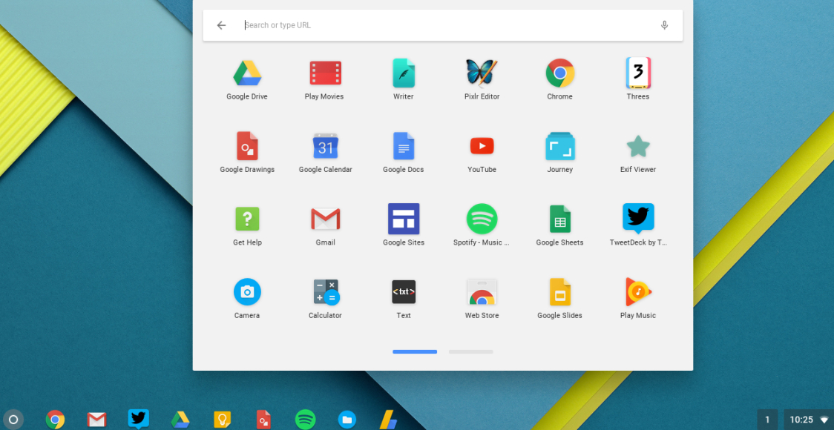834x430 pixels.
Task: Open the Text editor app
Action: point(403,292)
